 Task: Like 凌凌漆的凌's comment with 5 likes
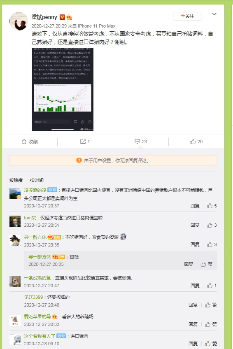(x=210, y=206)
